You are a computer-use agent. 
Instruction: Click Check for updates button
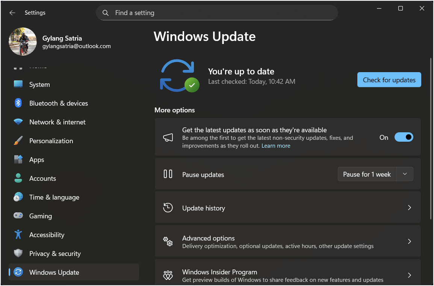389,80
